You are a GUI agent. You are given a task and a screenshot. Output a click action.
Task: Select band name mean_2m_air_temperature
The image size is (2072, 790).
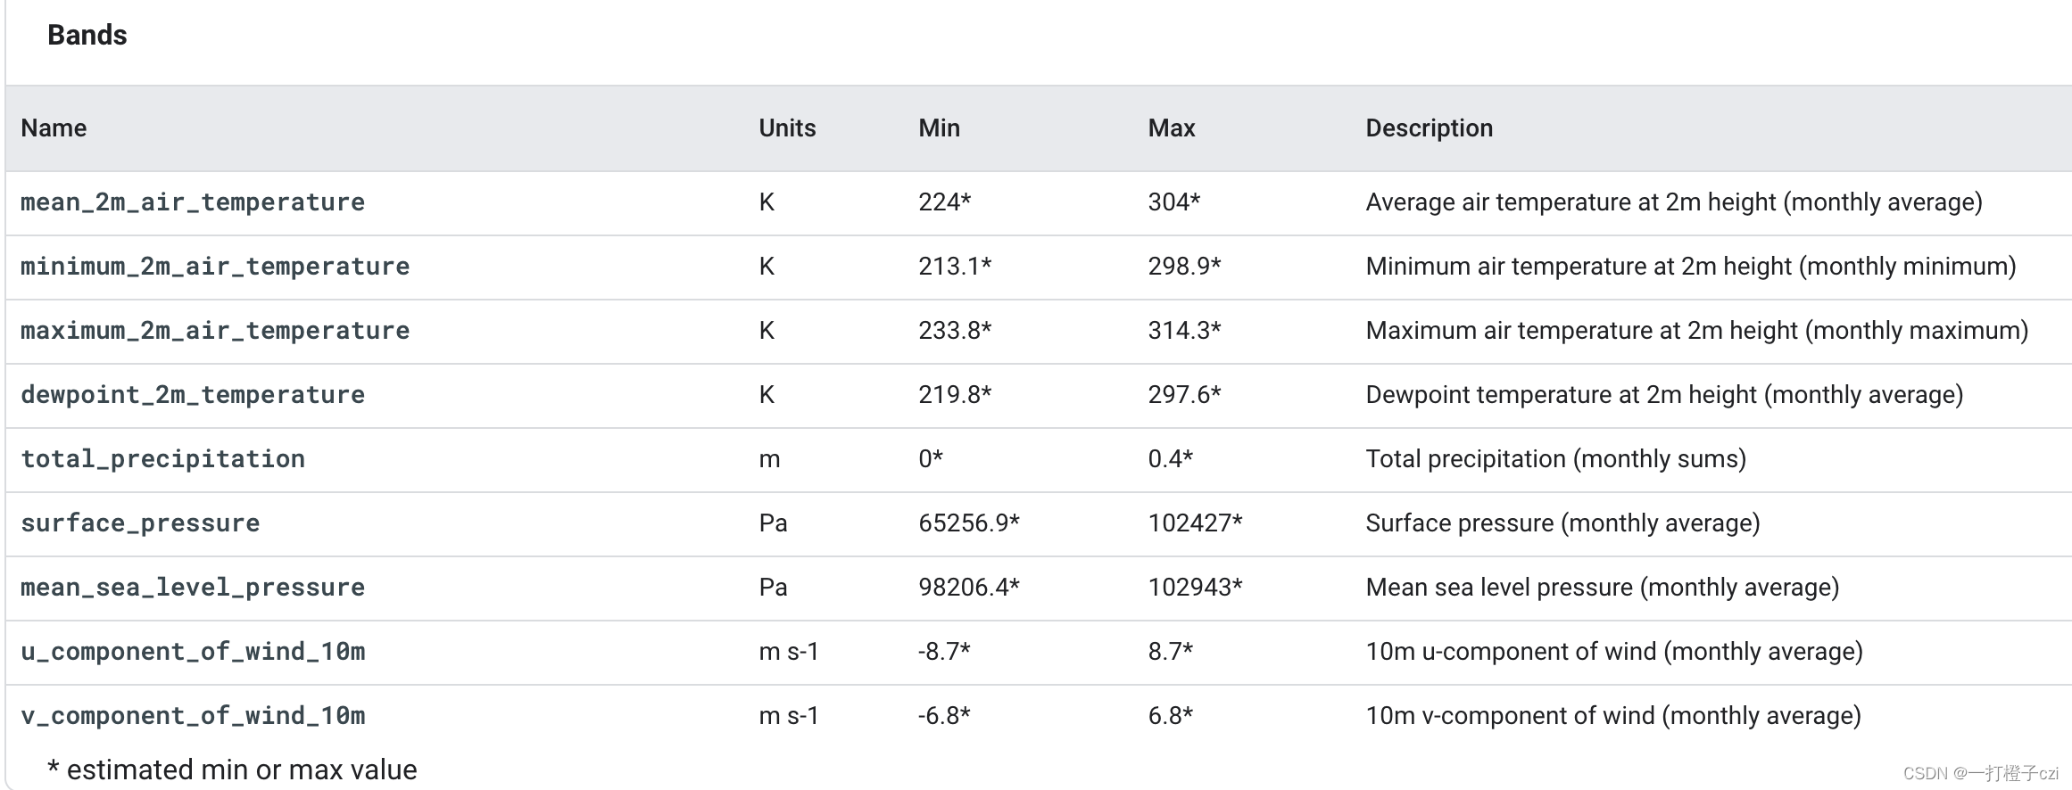click(193, 202)
